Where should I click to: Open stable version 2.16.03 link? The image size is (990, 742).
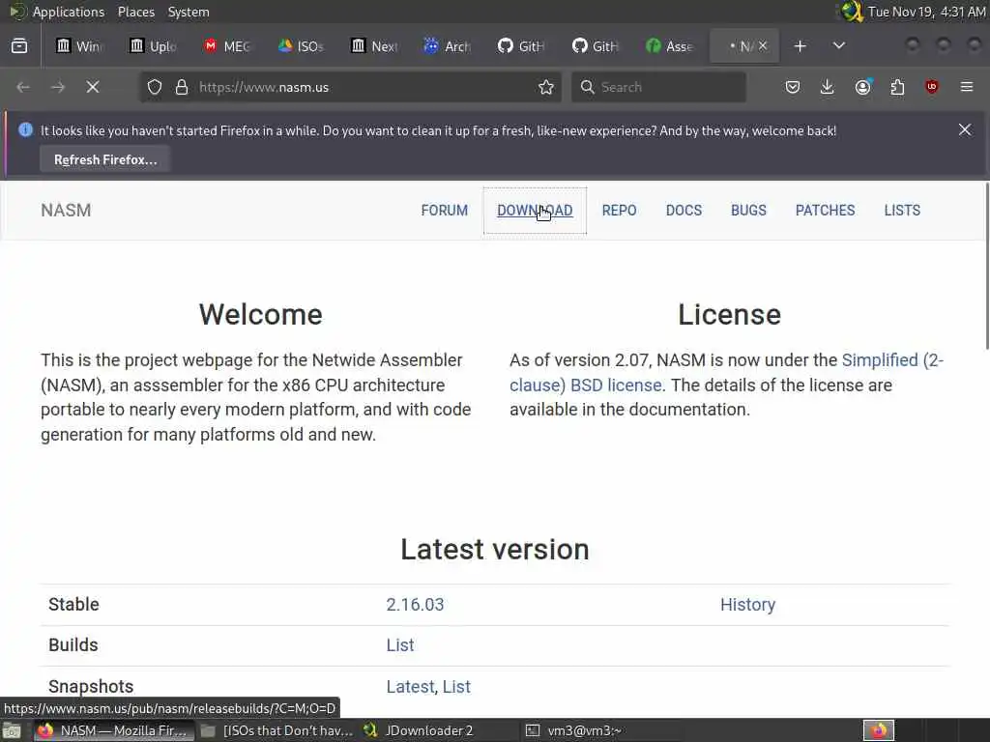pyautogui.click(x=415, y=605)
